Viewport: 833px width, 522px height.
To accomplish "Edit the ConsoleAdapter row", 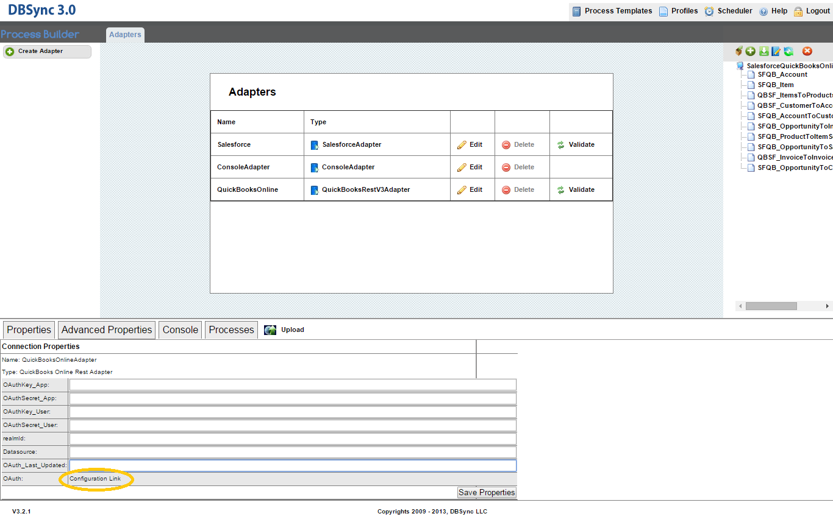I will (x=470, y=168).
